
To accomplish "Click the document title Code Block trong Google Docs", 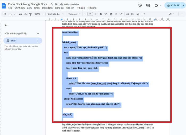I will 28,4.
